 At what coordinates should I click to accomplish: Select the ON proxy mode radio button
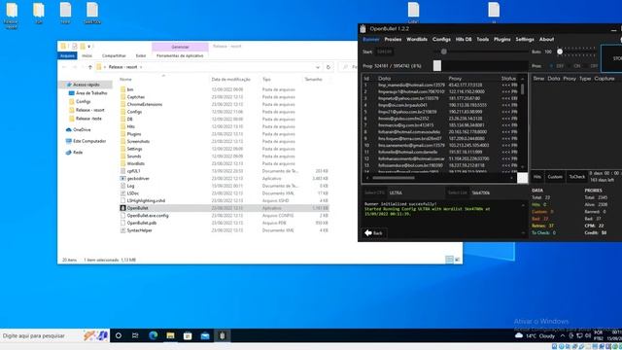click(x=569, y=66)
